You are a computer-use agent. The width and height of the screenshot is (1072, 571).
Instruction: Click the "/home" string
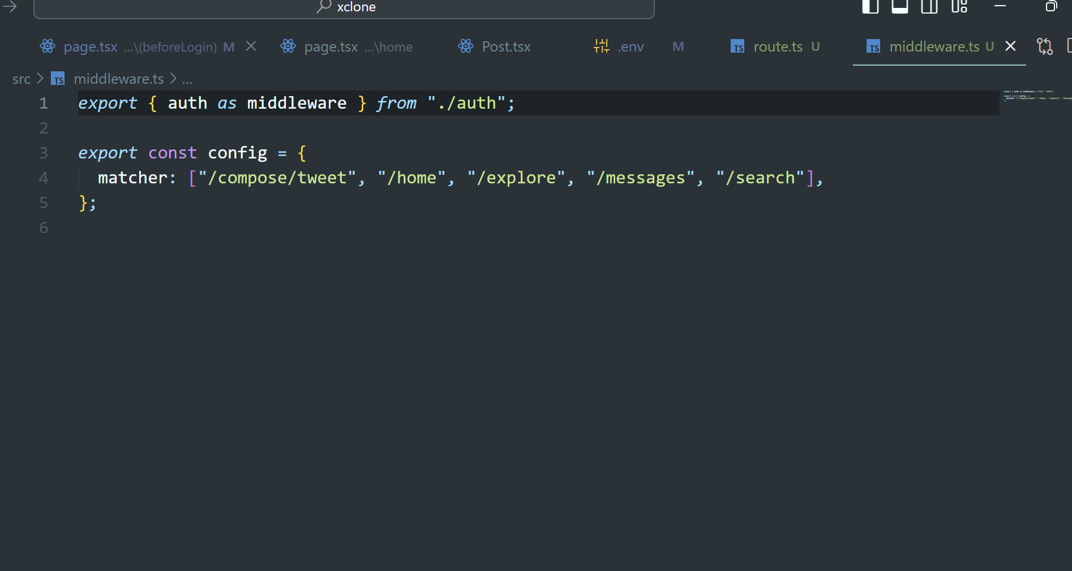pos(412,178)
